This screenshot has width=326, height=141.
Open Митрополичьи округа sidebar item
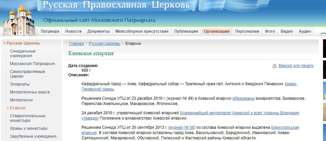30,92
